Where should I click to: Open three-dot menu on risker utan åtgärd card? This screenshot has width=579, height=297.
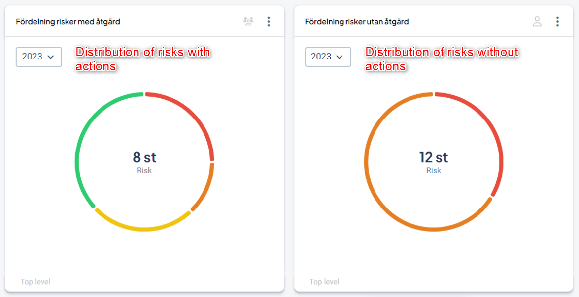coord(557,21)
